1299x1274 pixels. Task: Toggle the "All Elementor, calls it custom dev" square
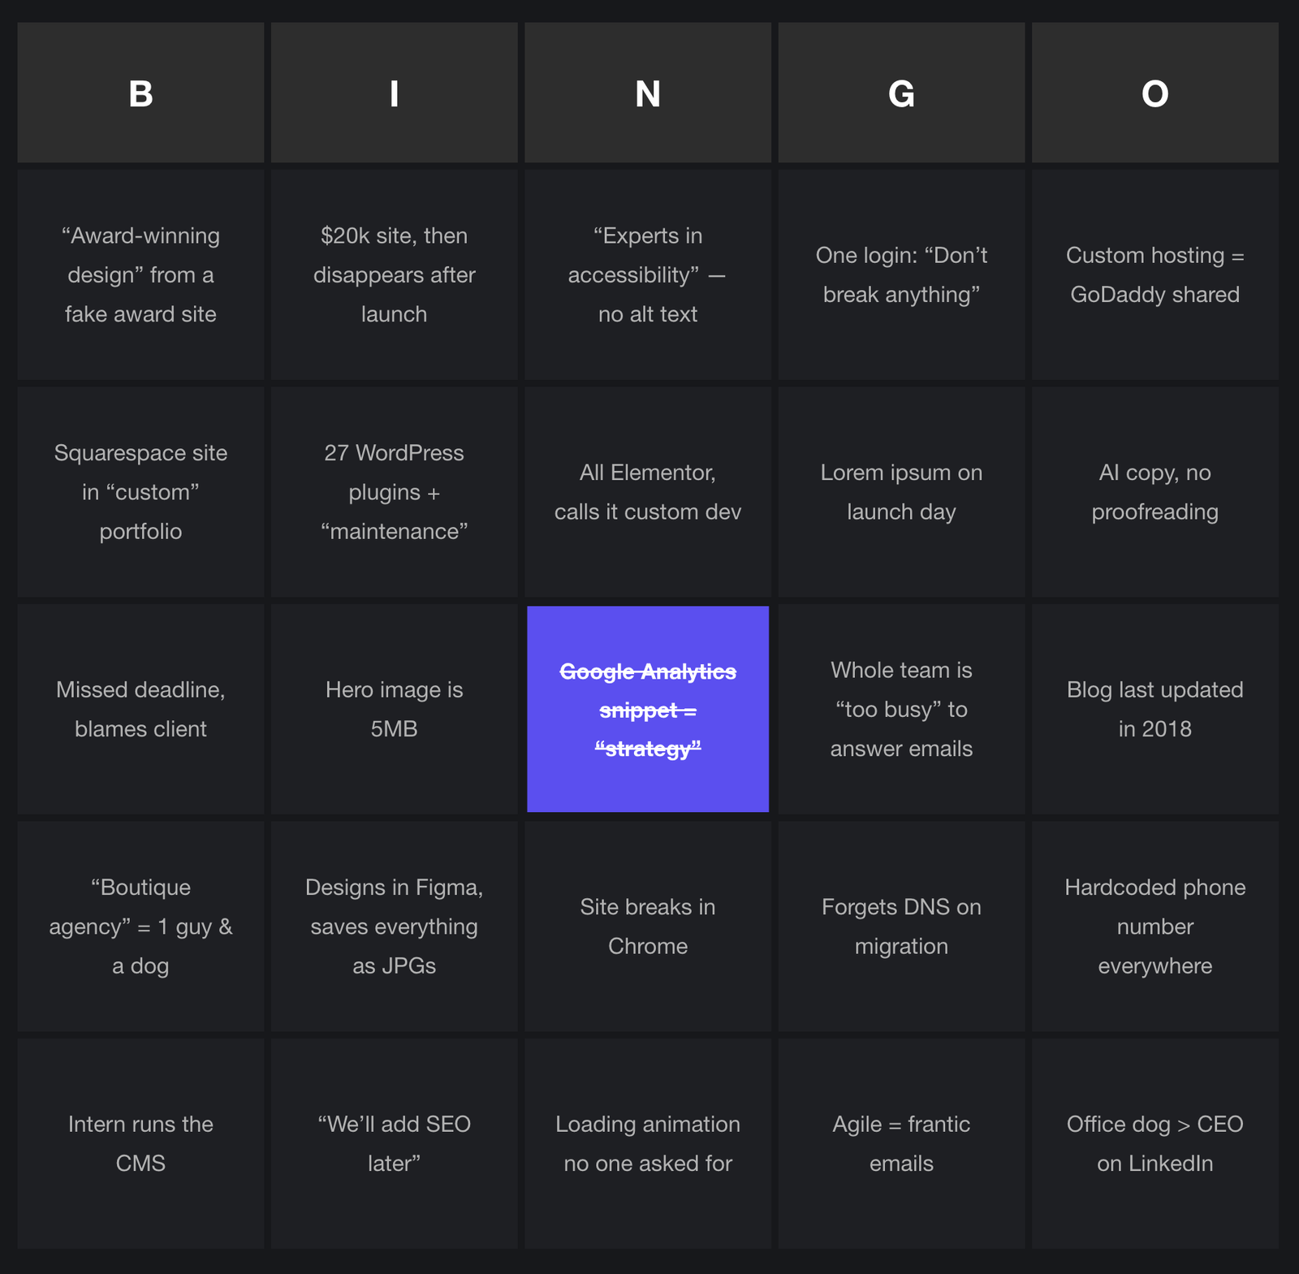648,492
